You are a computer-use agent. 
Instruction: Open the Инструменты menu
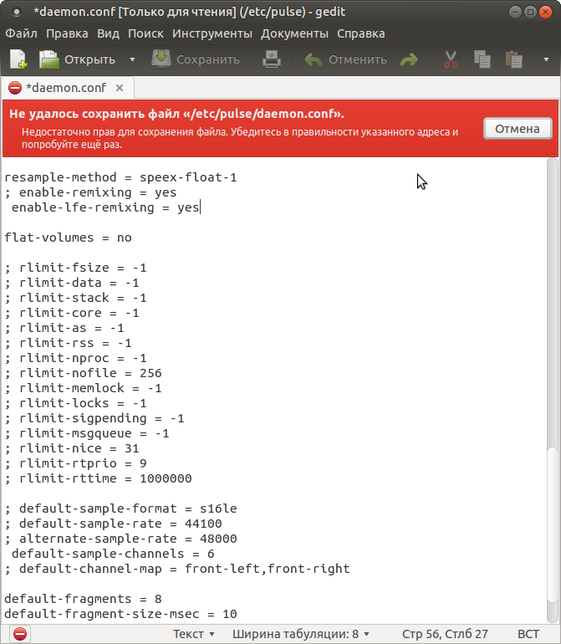point(212,33)
